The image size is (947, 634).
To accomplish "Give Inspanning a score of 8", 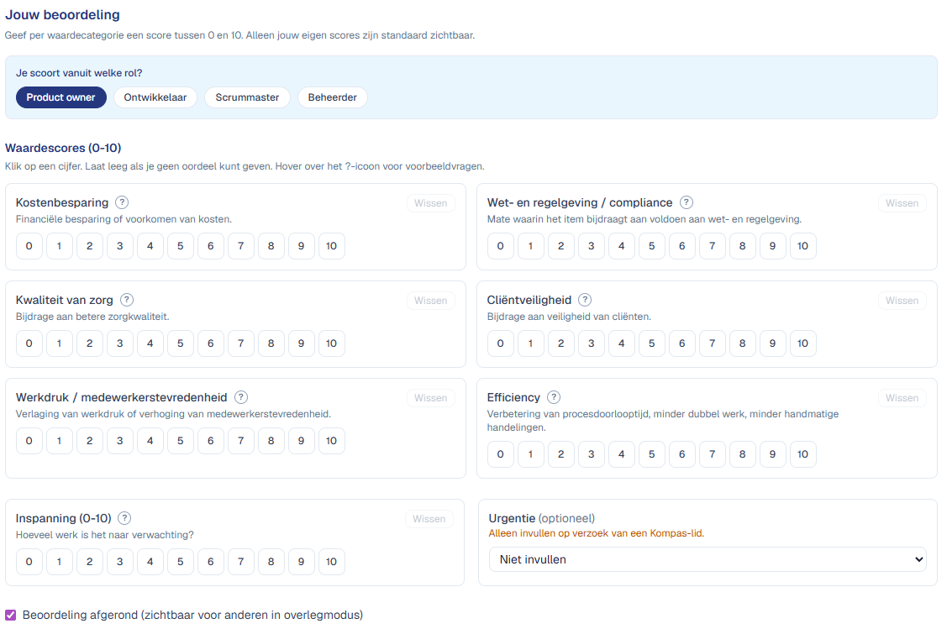I will [271, 562].
